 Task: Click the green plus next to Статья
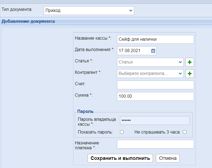point(190,62)
